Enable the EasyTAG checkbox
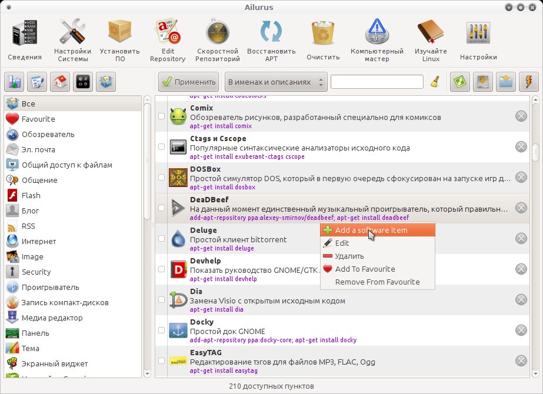The height and width of the screenshot is (394, 543). [161, 360]
